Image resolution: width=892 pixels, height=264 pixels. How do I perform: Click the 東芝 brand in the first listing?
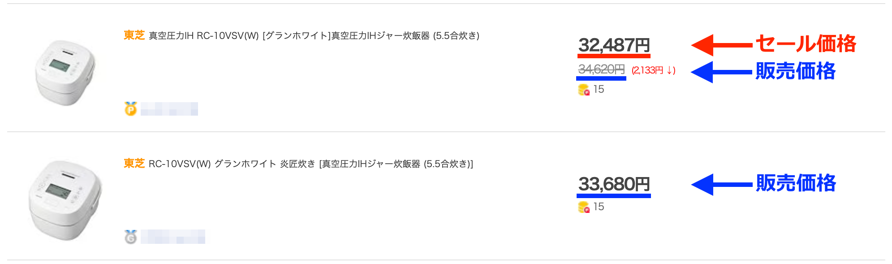(x=134, y=35)
